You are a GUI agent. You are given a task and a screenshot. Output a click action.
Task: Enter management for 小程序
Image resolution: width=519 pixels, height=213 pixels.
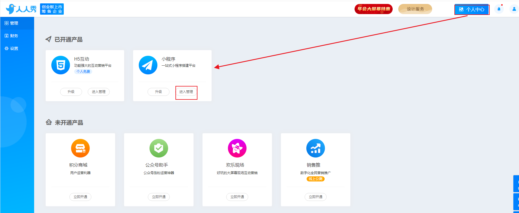click(186, 92)
